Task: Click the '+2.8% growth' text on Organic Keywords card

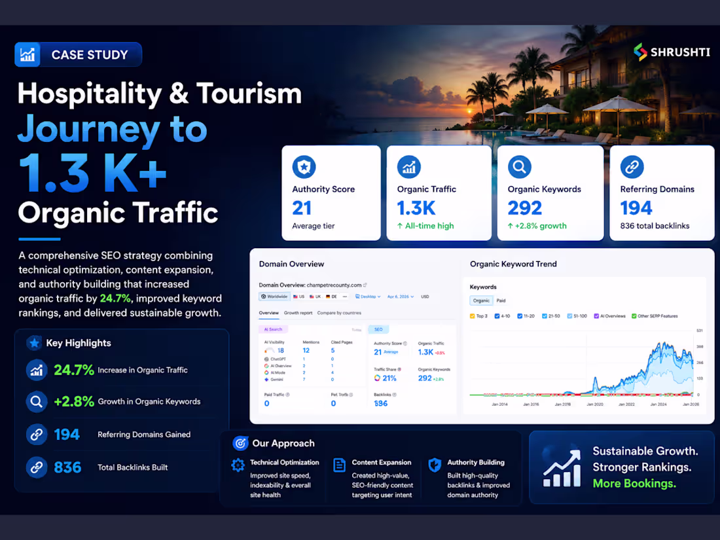Action: (537, 226)
